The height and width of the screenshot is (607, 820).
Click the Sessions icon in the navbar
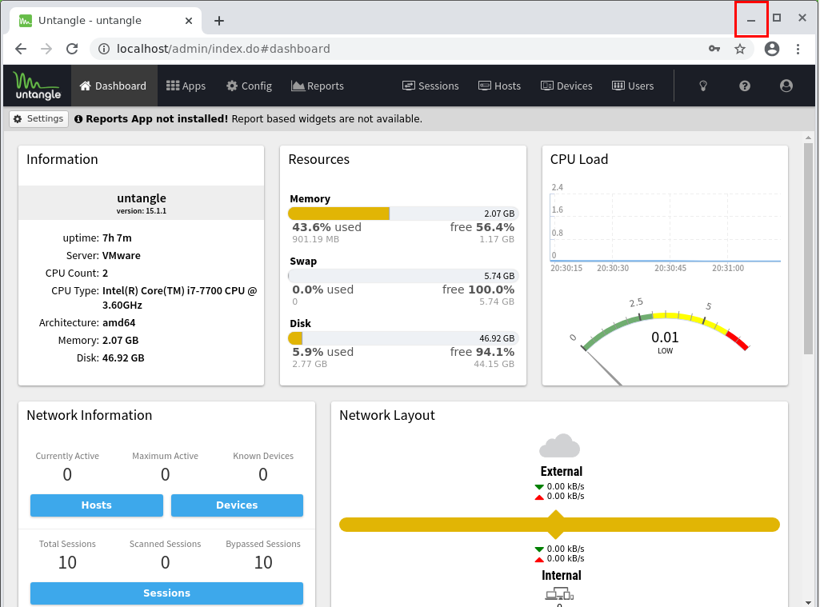[408, 85]
